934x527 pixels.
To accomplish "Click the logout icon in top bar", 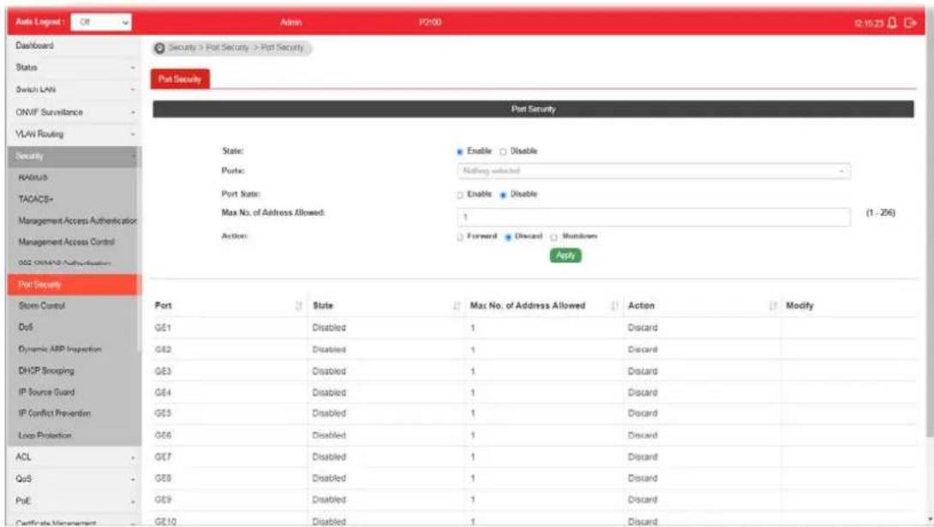I will pyautogui.click(x=909, y=22).
